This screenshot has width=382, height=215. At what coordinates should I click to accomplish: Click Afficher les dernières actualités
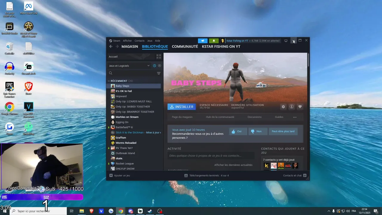[233, 165]
